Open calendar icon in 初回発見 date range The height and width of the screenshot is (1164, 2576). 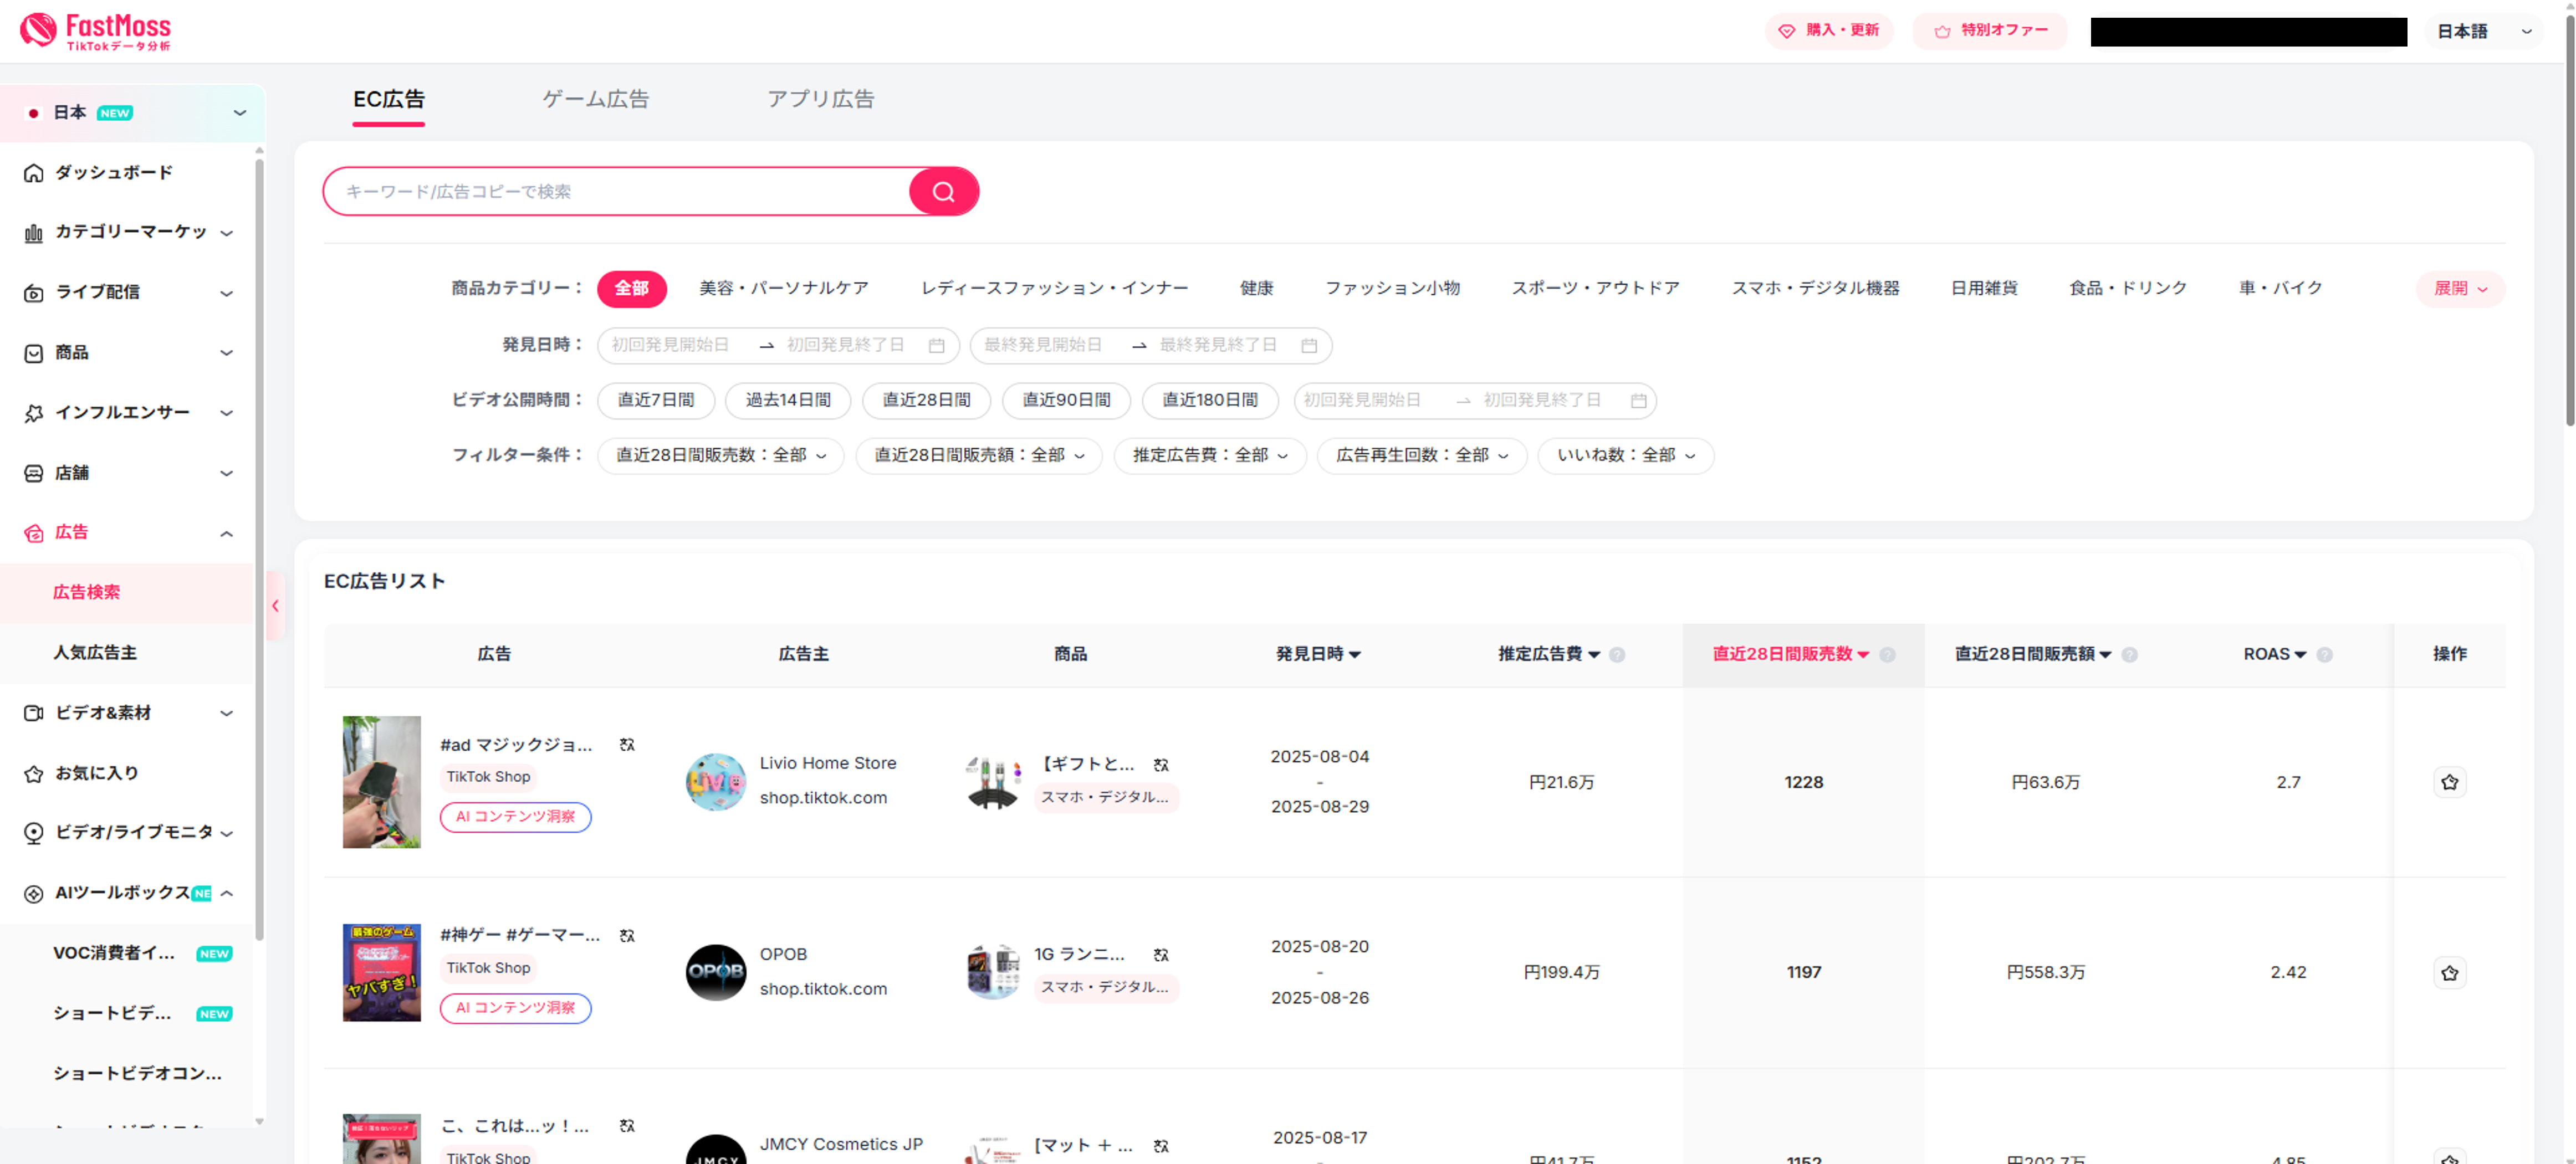click(x=937, y=345)
